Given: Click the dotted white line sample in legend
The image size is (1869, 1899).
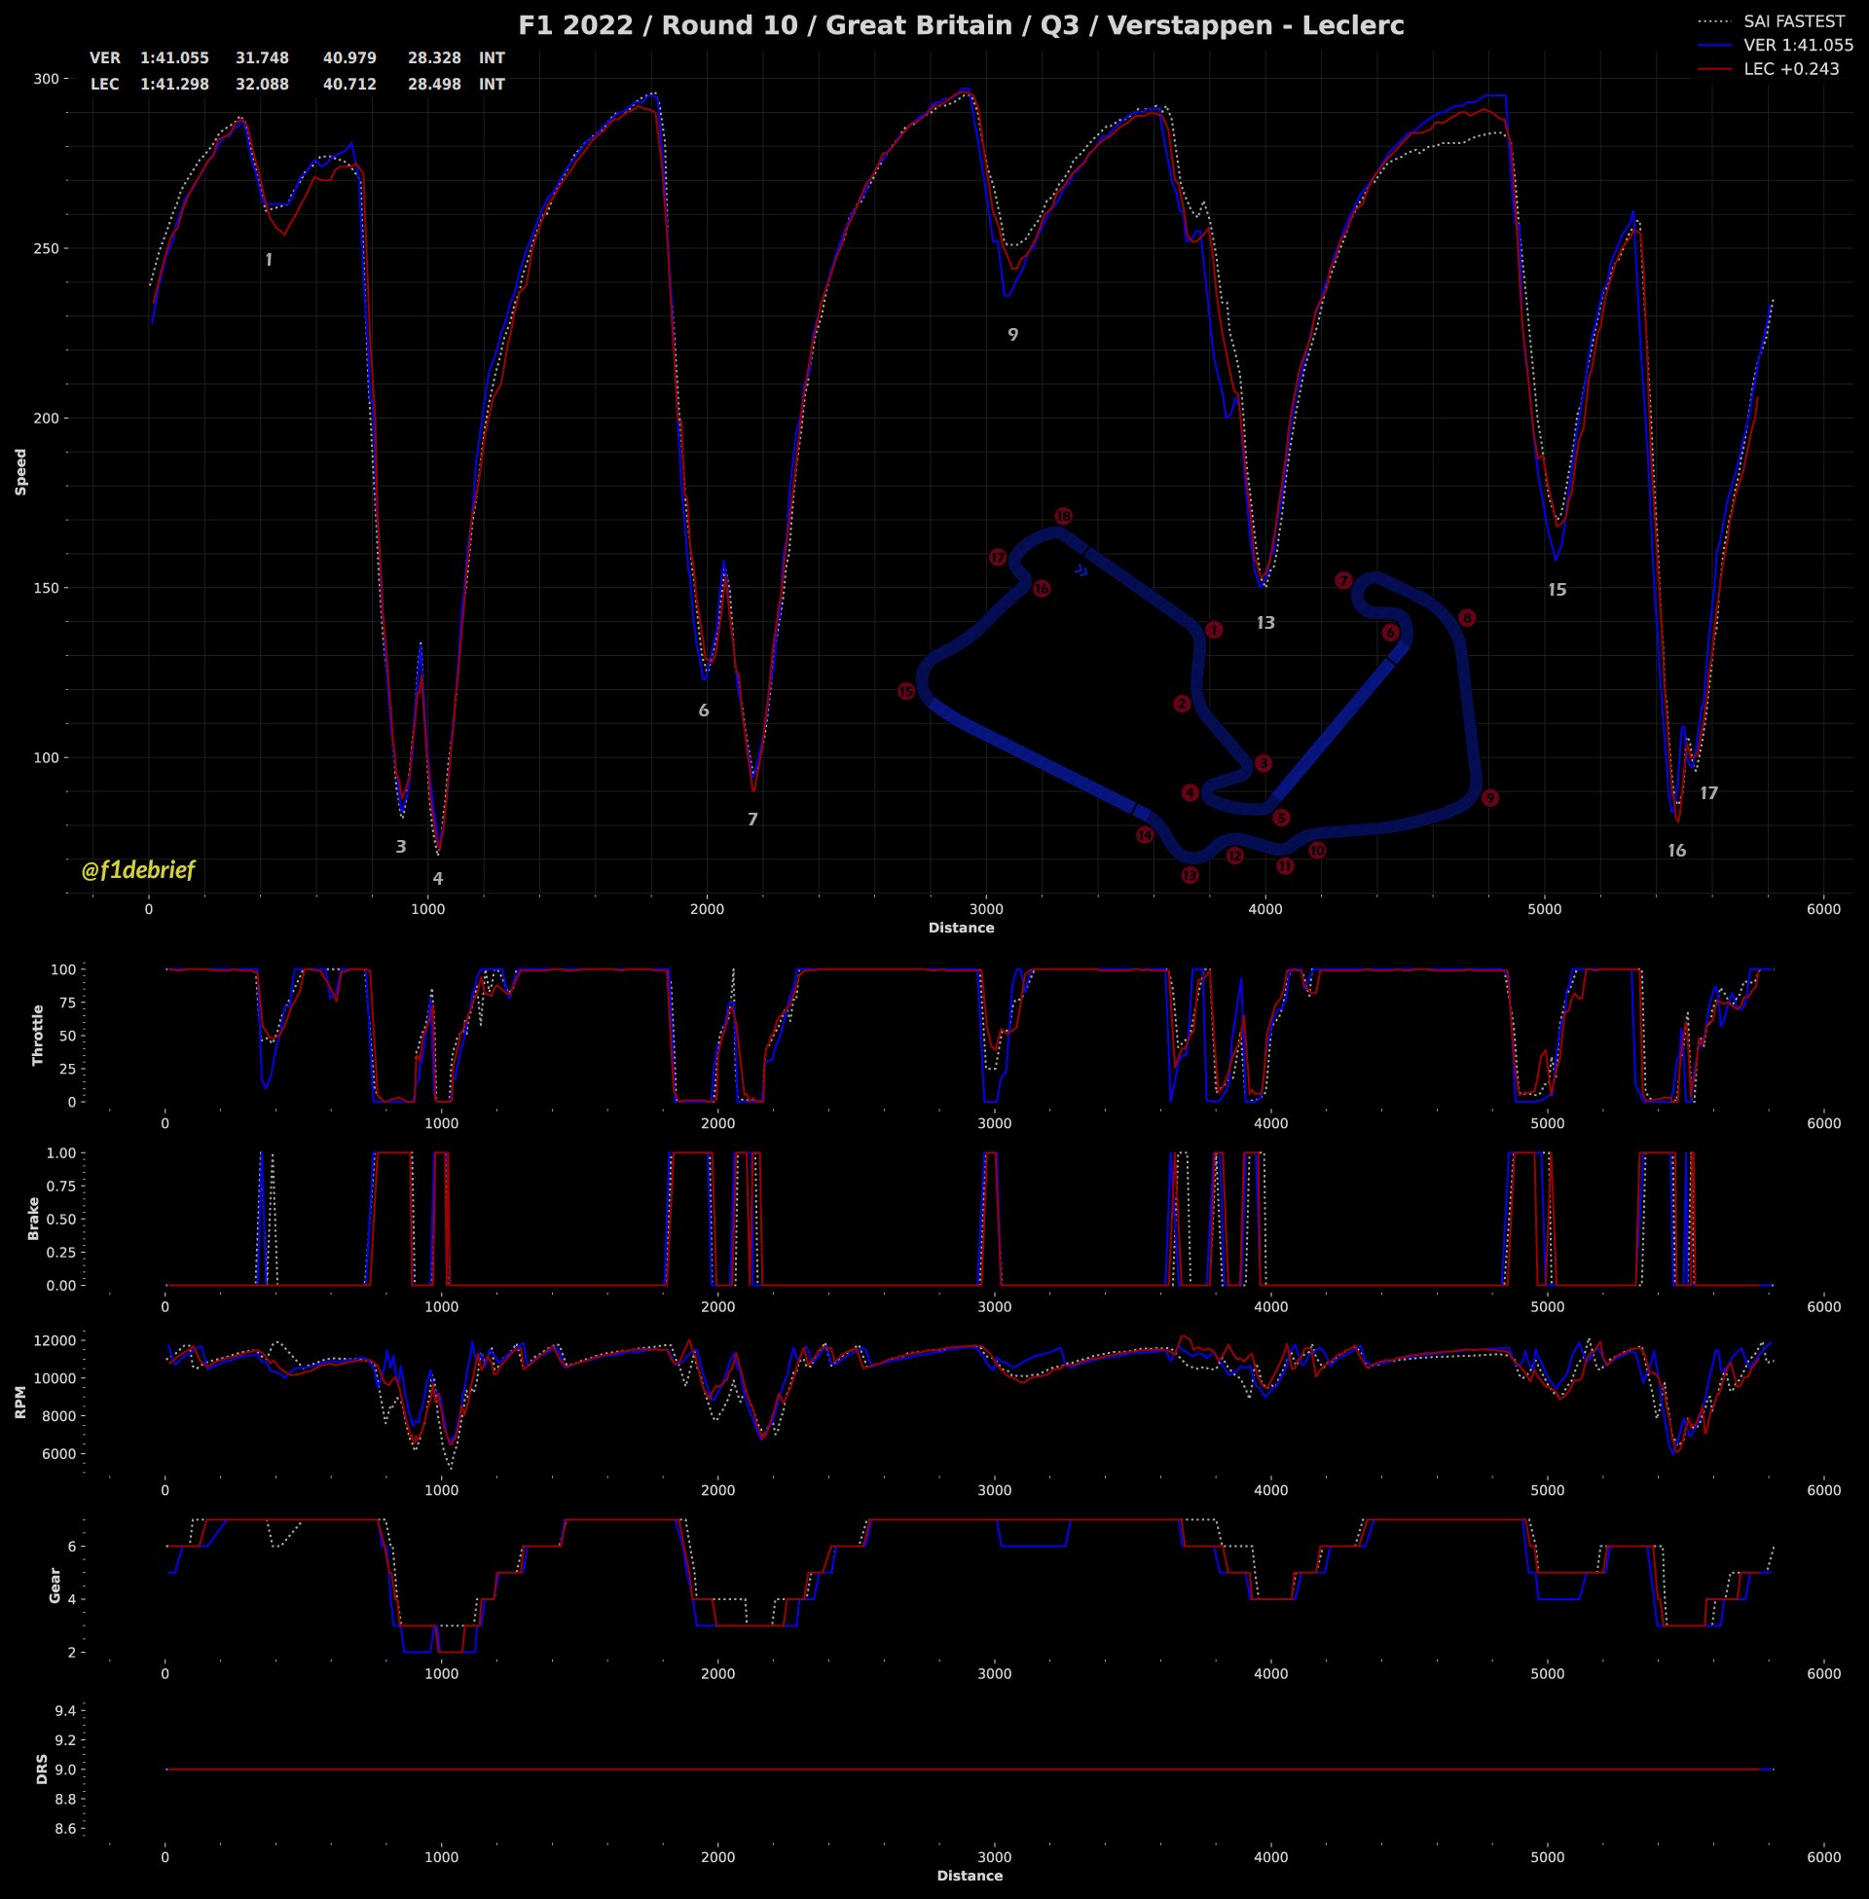Looking at the screenshot, I should click(1714, 20).
